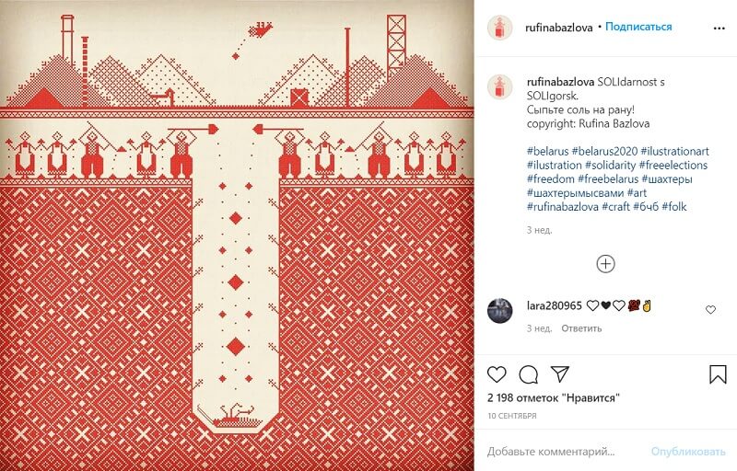Open the 10 сентября post date
The width and height of the screenshot is (737, 471).
click(512, 416)
